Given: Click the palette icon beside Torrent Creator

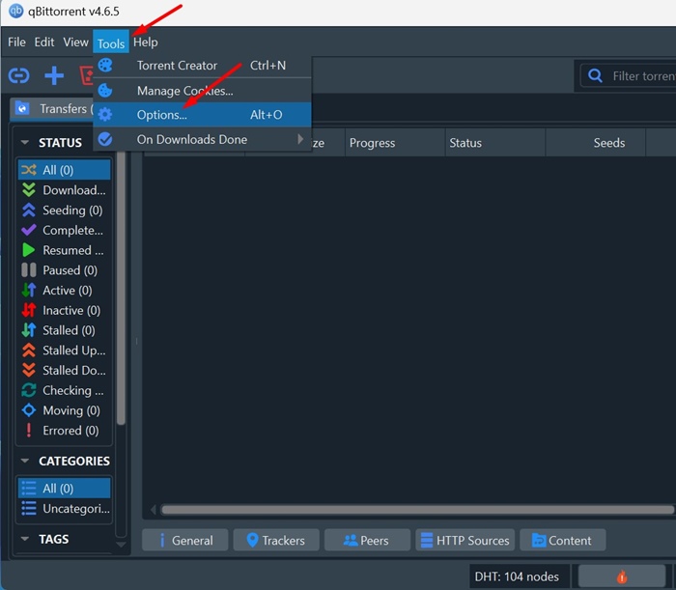Looking at the screenshot, I should point(105,66).
